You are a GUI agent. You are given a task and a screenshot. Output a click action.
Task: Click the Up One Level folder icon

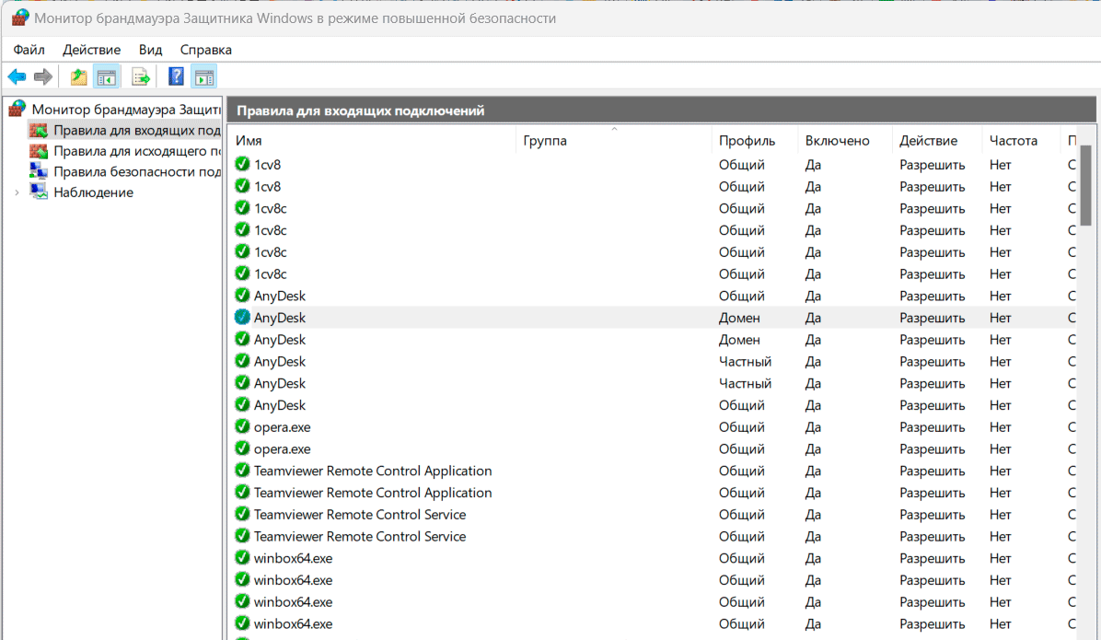pyautogui.click(x=79, y=77)
